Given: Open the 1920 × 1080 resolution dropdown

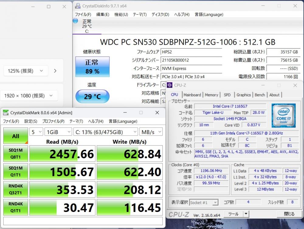Looking at the screenshot, I should (29, 96).
